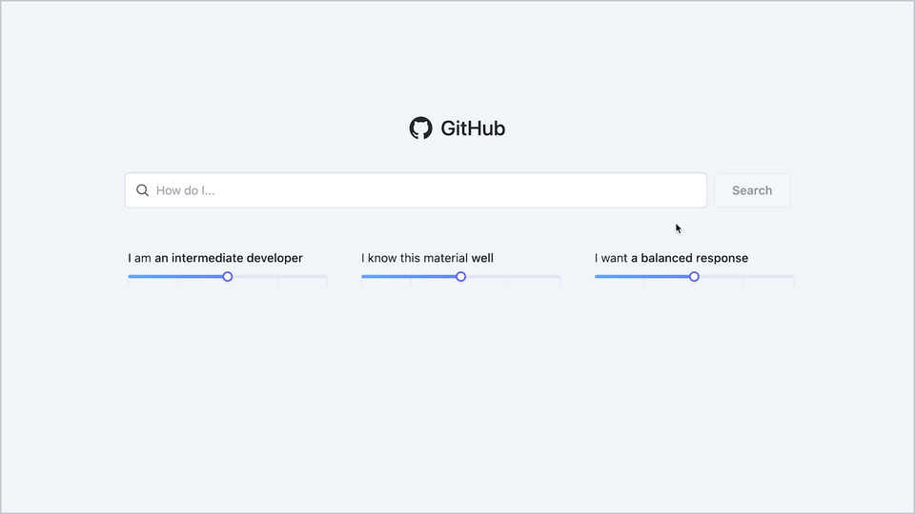Click the "I want a balanced response" label
Screen dimensions: 915x514
(x=671, y=258)
